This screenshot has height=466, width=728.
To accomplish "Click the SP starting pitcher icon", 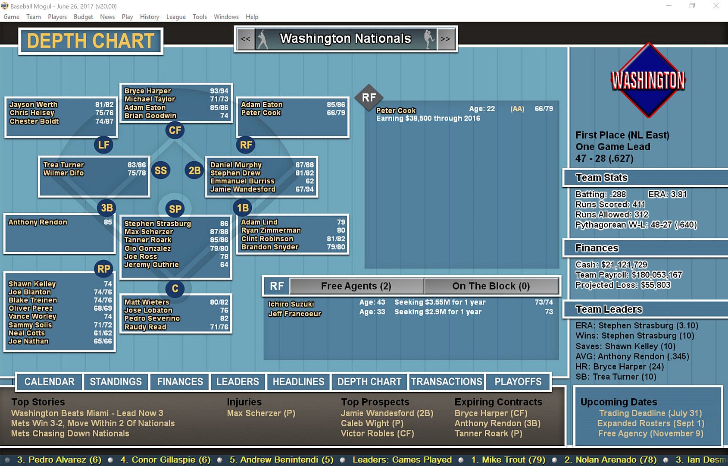I will [175, 209].
